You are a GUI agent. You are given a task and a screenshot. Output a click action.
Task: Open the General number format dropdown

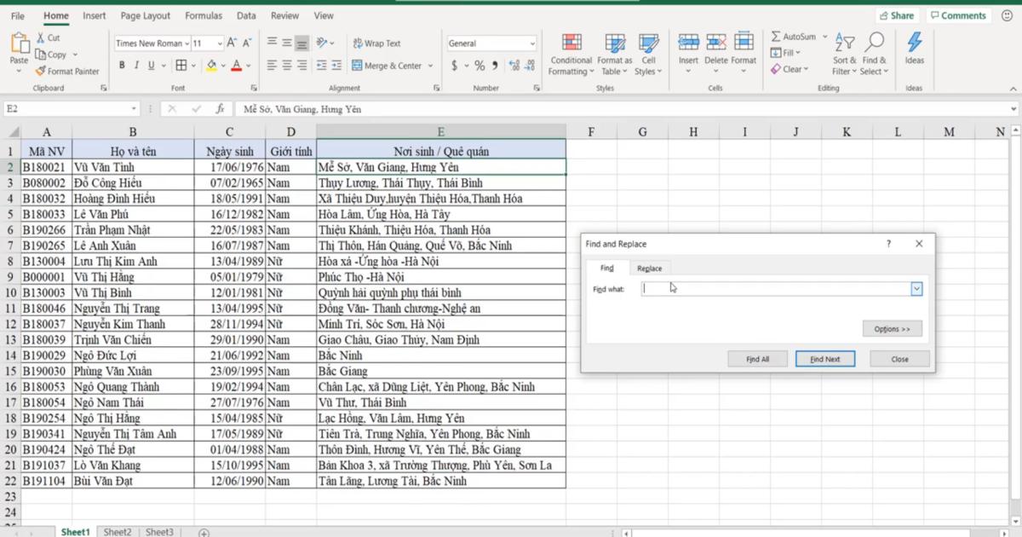[x=532, y=43]
